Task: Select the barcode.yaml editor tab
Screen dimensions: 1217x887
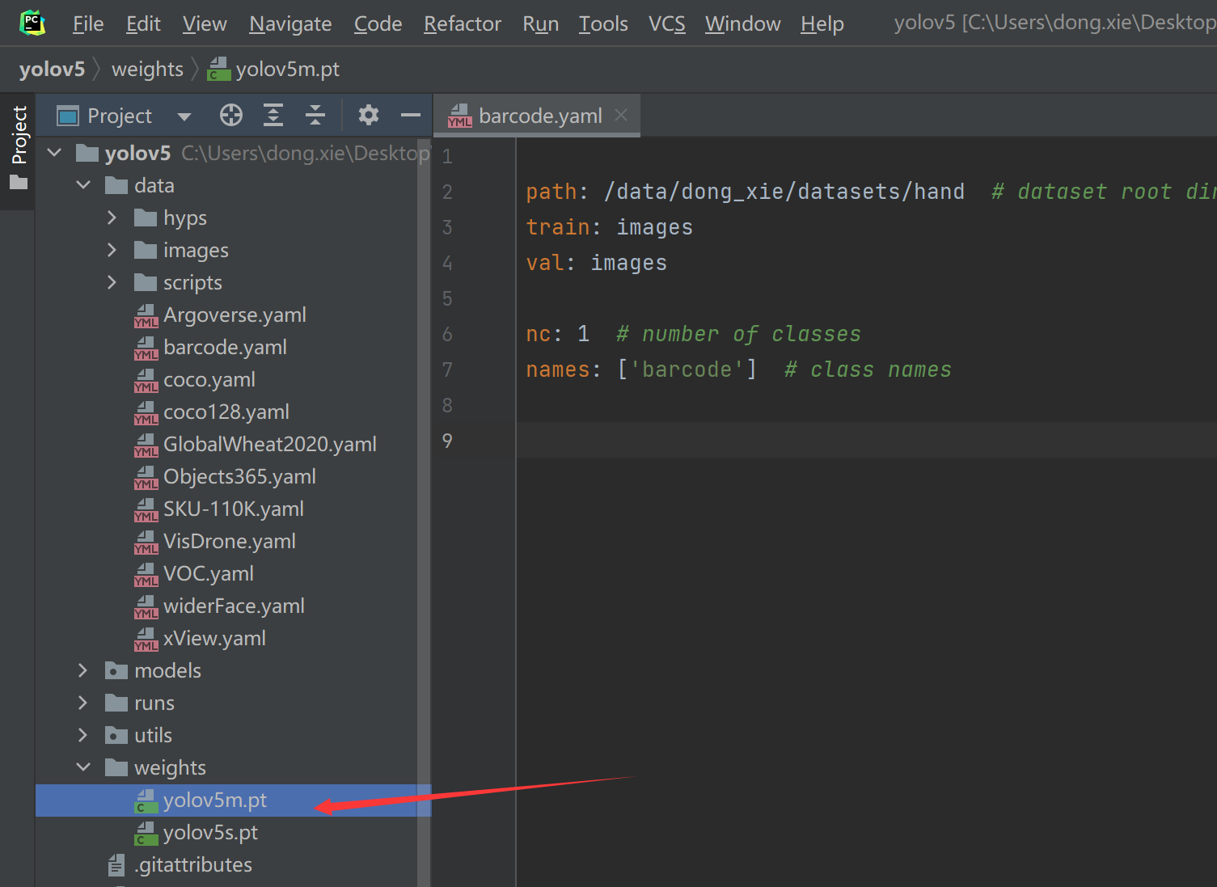Action: tap(538, 116)
